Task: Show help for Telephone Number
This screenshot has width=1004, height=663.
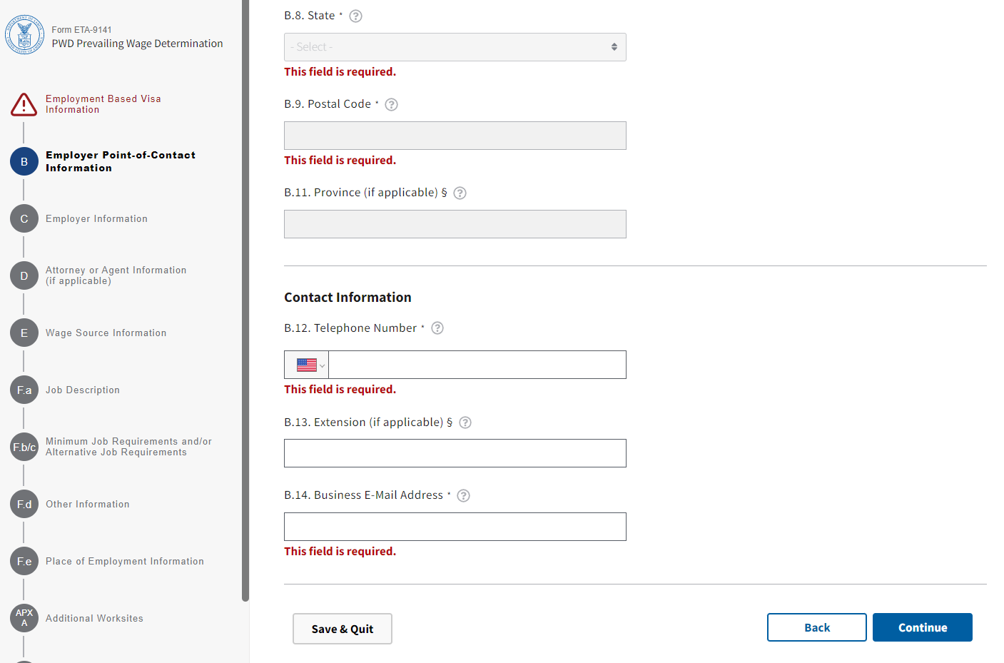Action: pos(437,328)
